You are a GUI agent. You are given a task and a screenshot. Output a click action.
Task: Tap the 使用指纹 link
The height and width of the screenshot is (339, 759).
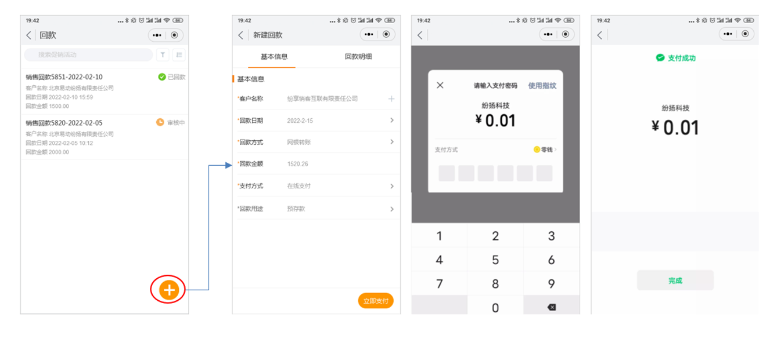pos(542,85)
